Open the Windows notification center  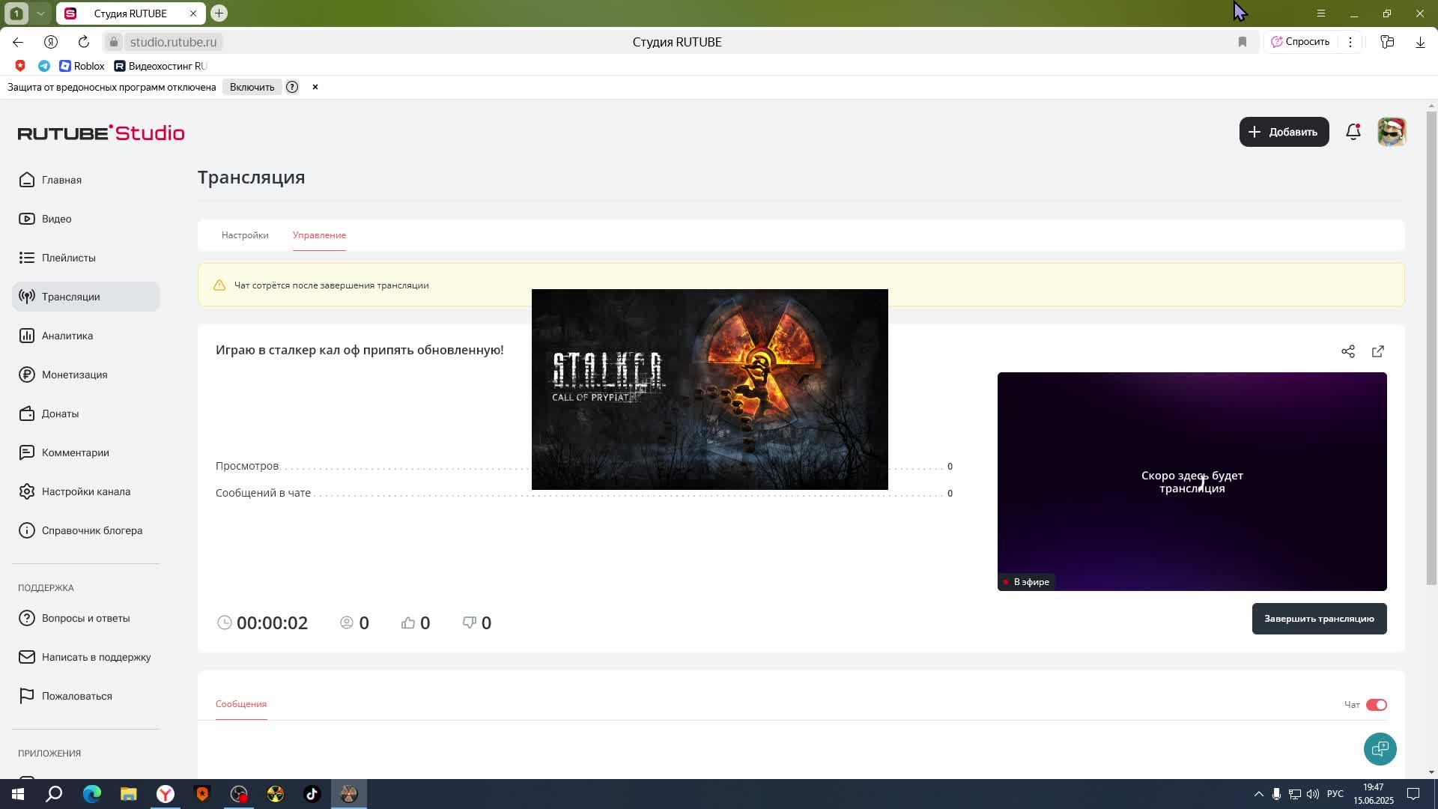1413,794
